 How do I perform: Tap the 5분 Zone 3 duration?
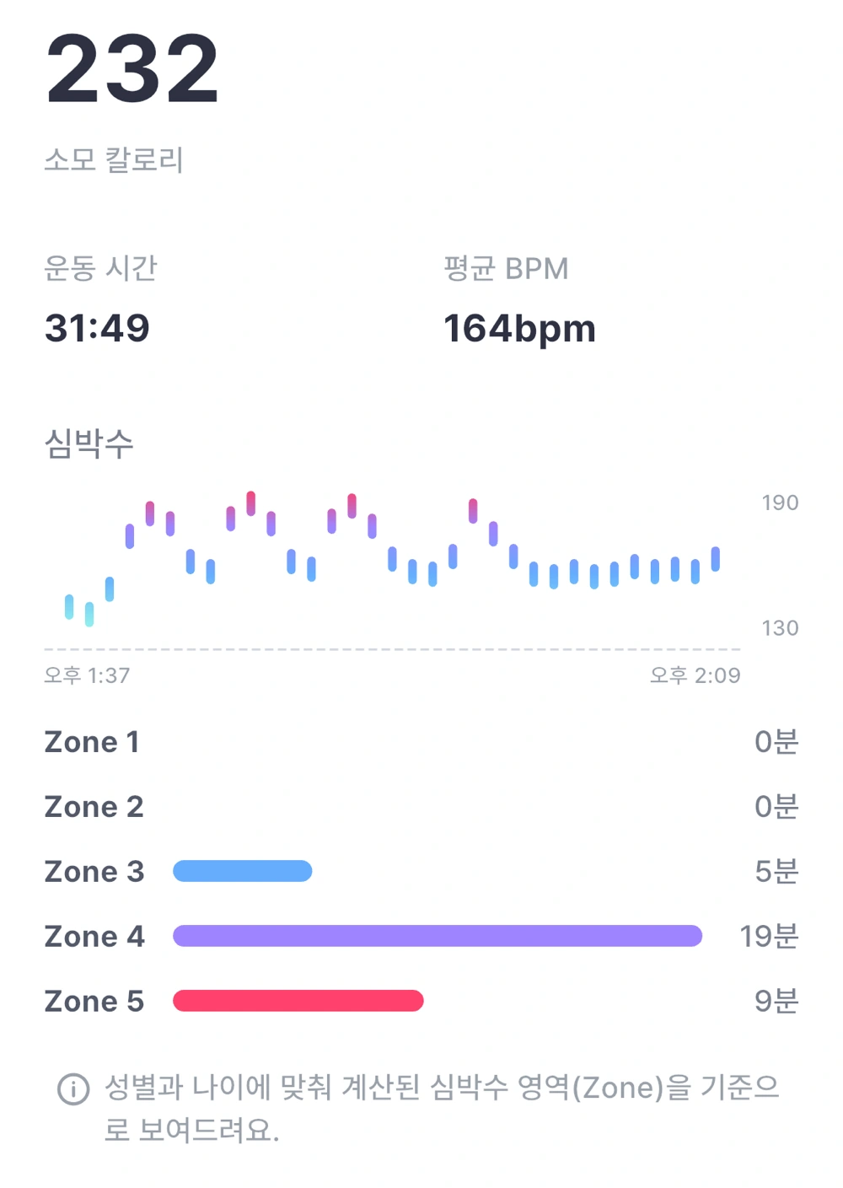click(776, 871)
